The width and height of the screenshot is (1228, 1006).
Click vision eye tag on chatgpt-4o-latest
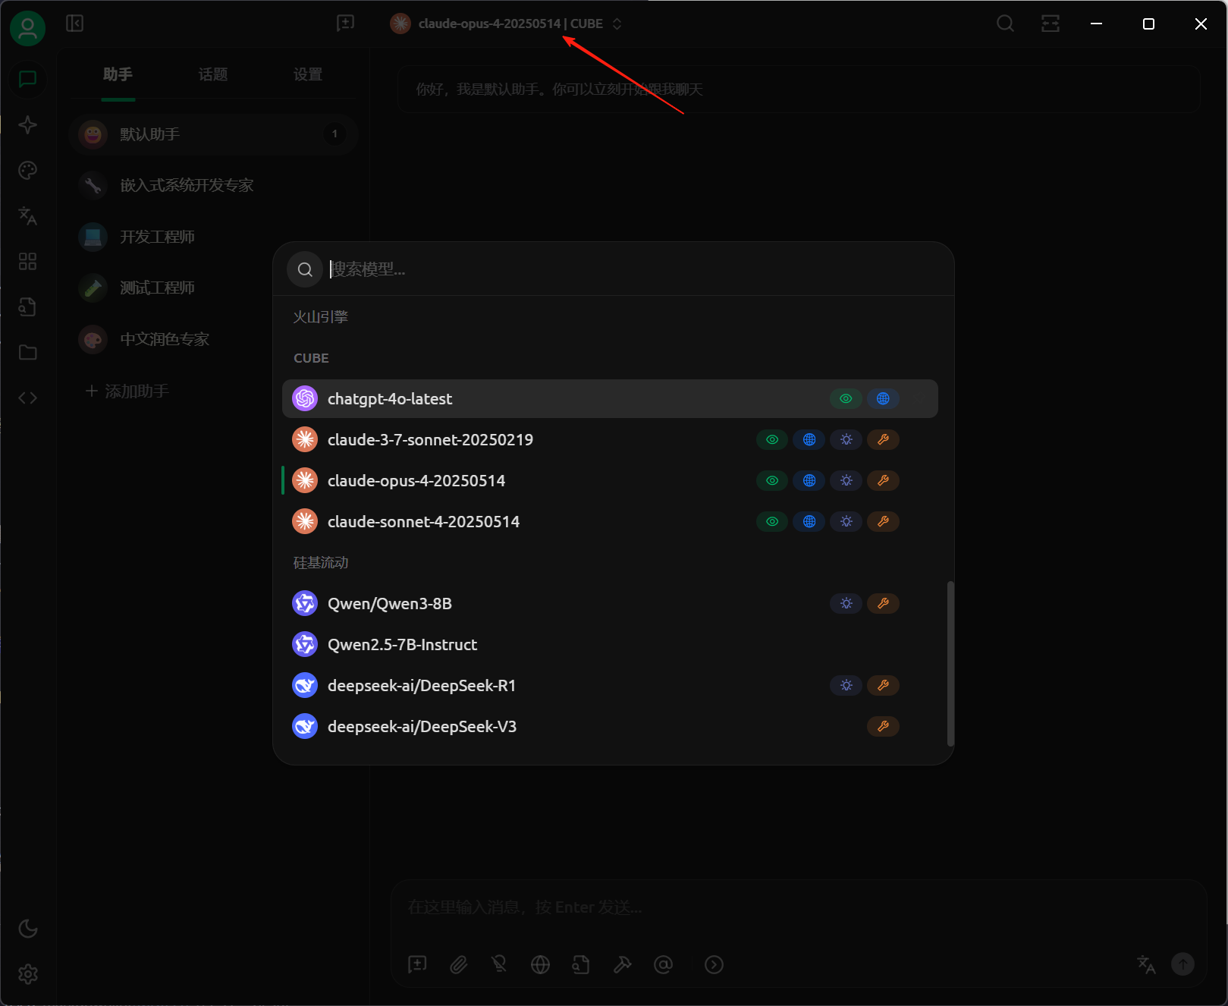point(846,398)
